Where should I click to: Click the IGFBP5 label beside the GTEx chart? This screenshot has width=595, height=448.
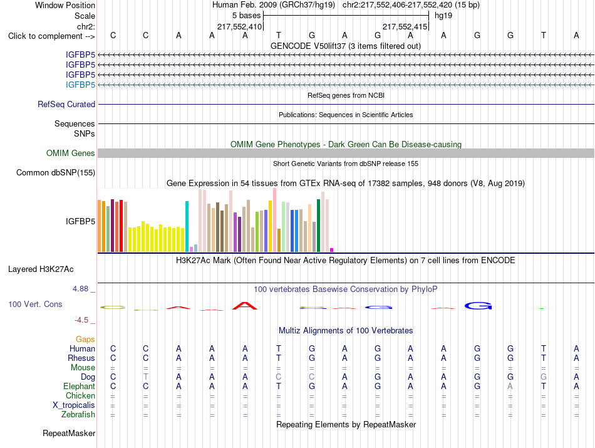tap(80, 221)
